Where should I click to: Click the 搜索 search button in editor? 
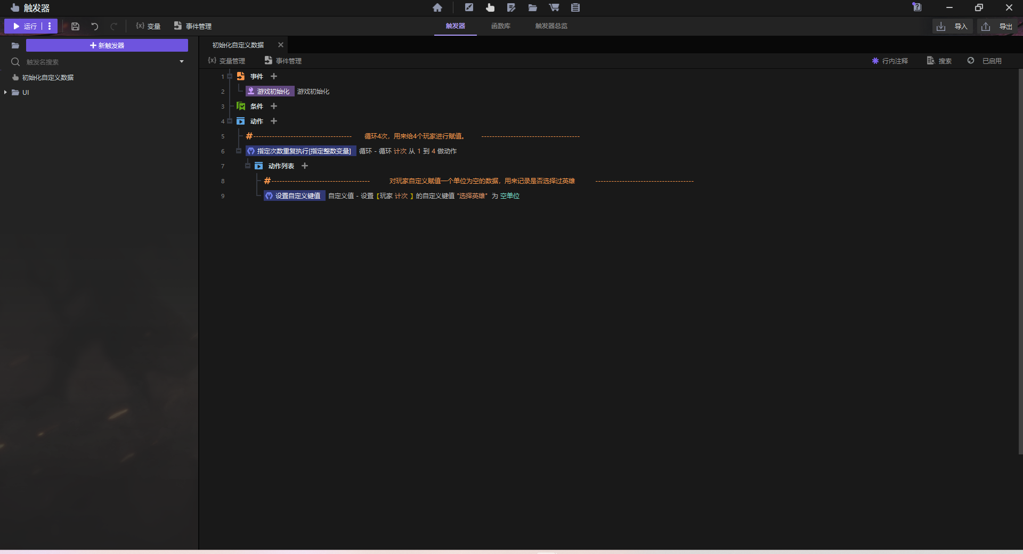tap(939, 61)
